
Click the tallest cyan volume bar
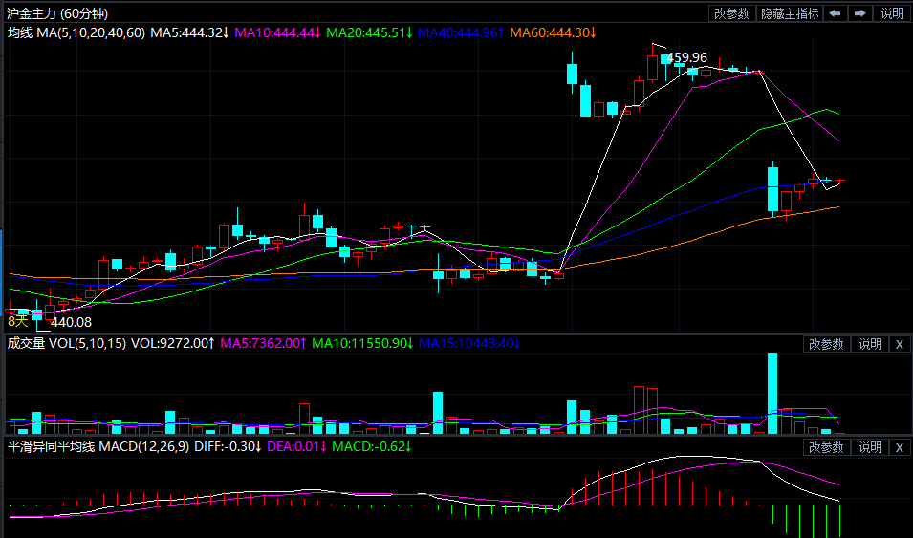772,393
